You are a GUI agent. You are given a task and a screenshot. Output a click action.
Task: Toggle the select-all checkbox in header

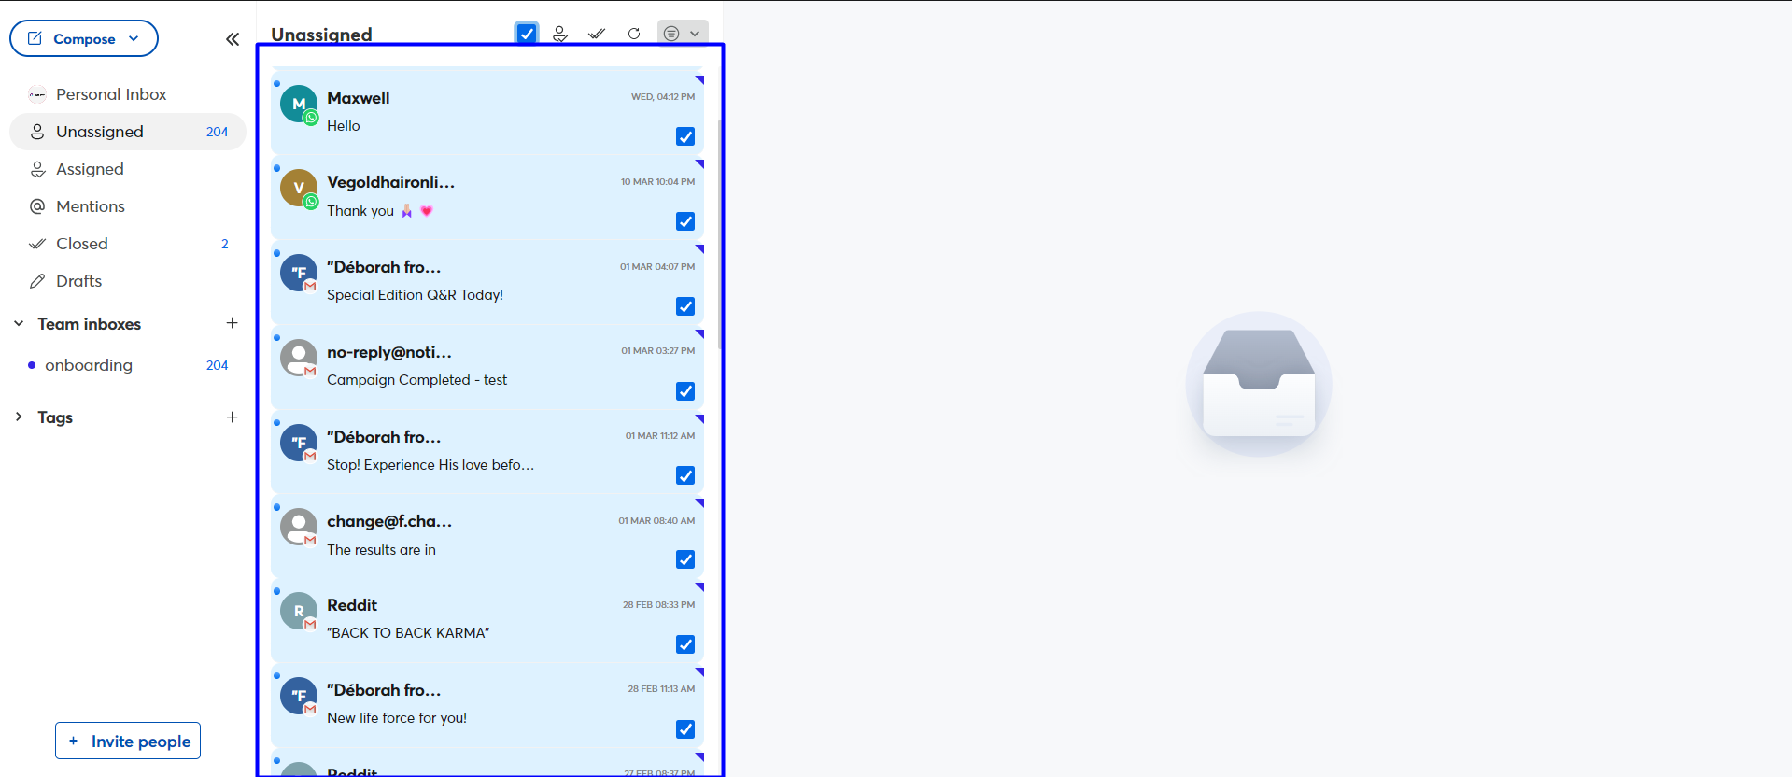tap(527, 34)
